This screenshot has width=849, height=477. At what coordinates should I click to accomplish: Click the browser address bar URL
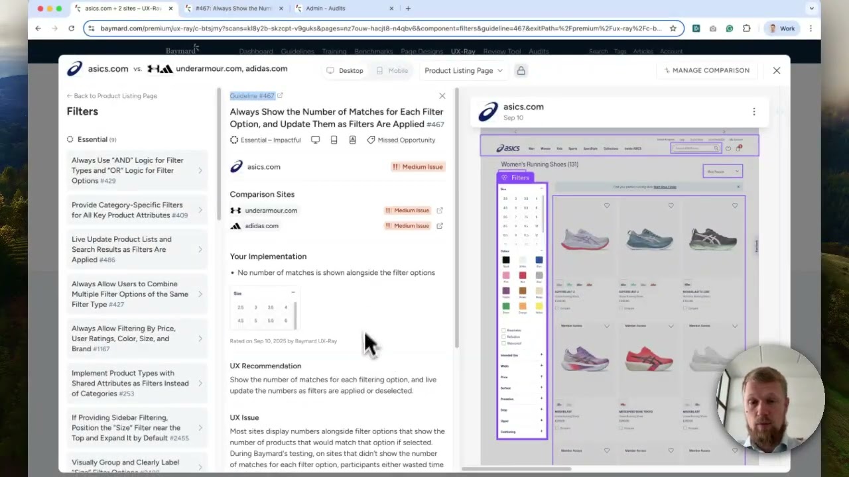coord(381,28)
